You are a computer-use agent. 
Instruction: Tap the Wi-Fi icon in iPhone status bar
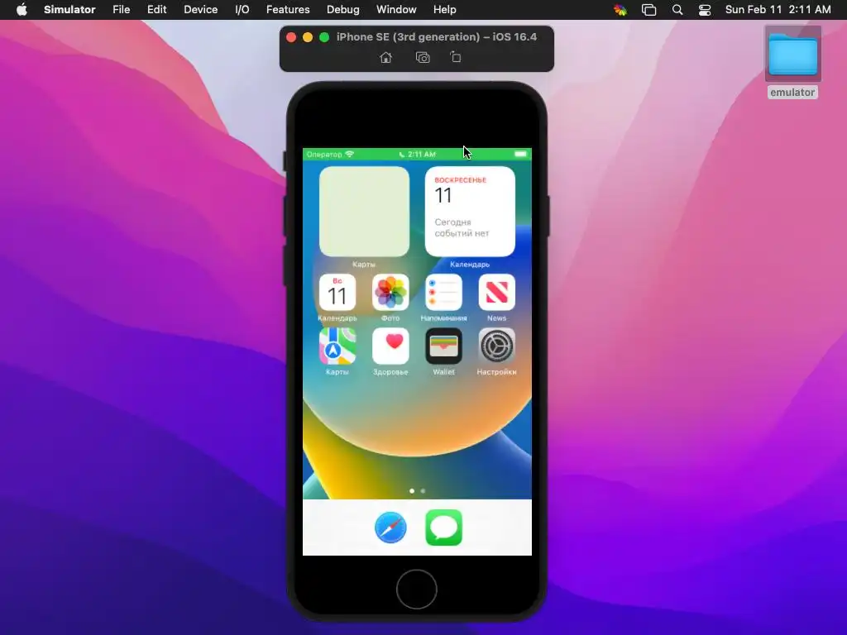point(350,154)
